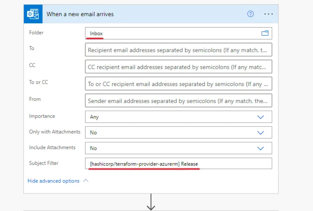The image size is (313, 211).
Task: Click the Outlook connector icon
Action: (x=33, y=14)
